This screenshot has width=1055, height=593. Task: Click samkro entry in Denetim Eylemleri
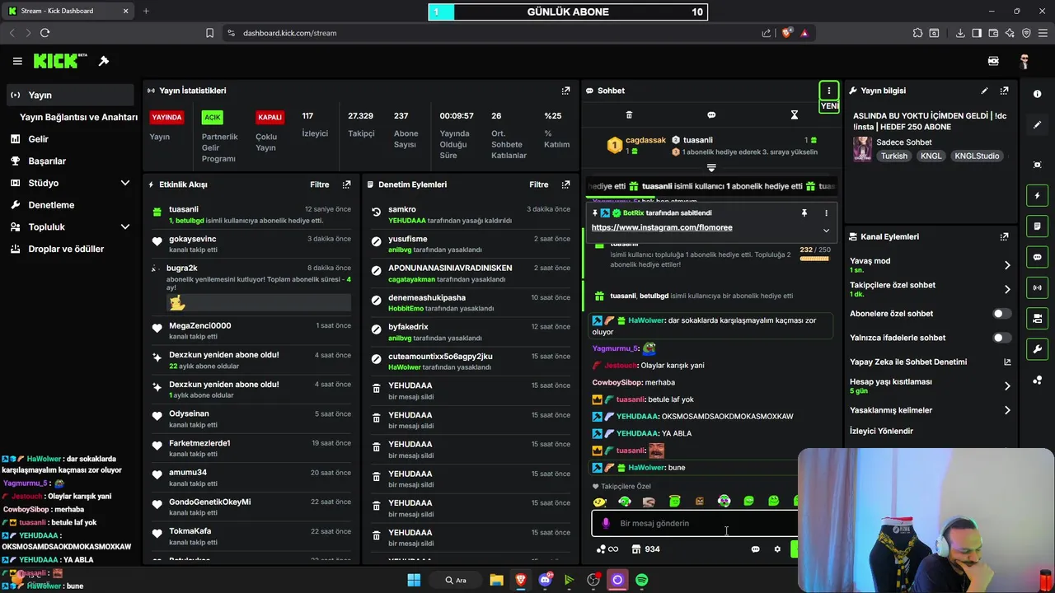click(x=471, y=214)
